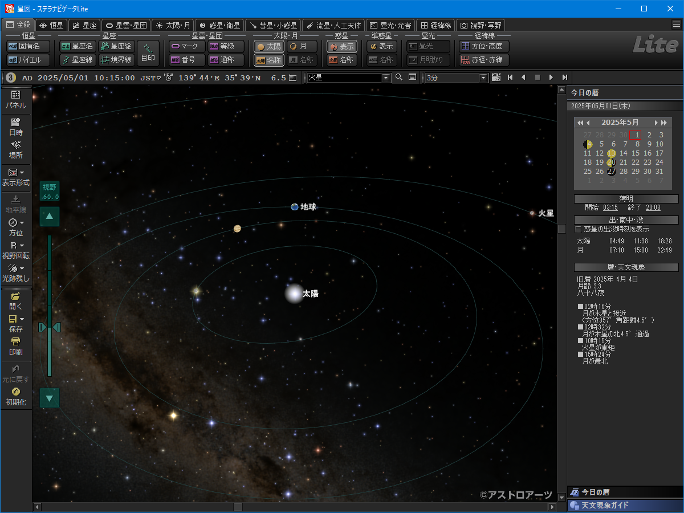The height and width of the screenshot is (513, 684).
Task: Click the play-forward playback button
Action: (551, 78)
